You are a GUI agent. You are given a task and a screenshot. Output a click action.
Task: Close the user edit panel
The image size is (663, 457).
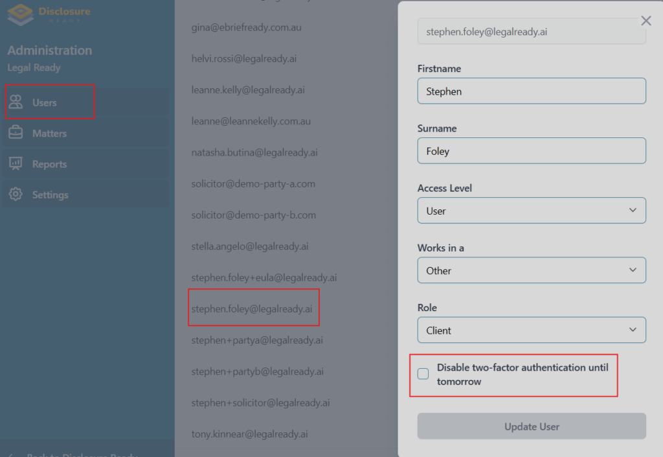(646, 21)
